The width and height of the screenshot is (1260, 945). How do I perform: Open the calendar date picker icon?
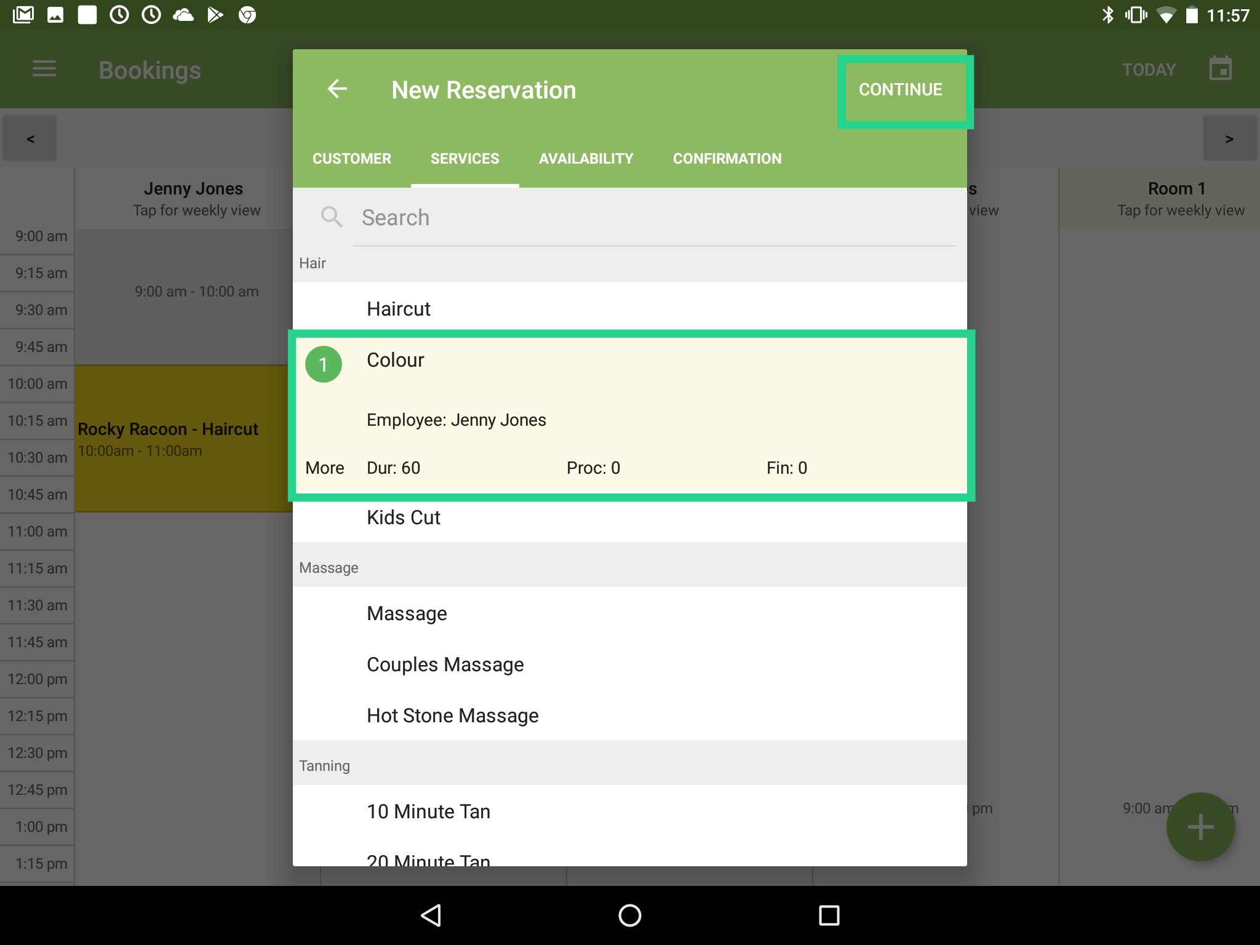pos(1221,68)
